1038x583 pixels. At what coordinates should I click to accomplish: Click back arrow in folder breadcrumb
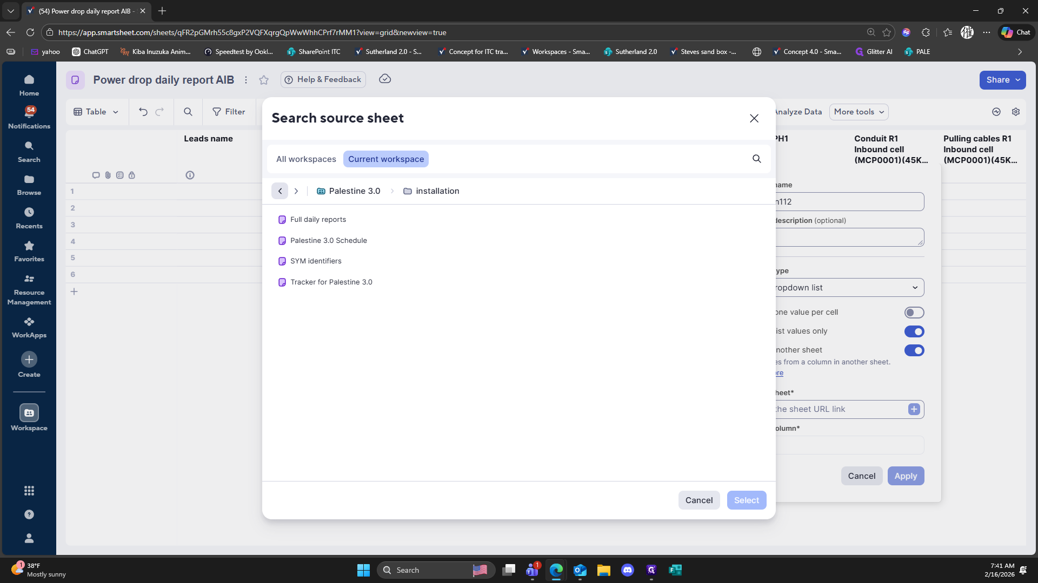point(280,191)
